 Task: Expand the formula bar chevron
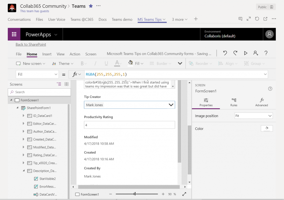click(265, 74)
